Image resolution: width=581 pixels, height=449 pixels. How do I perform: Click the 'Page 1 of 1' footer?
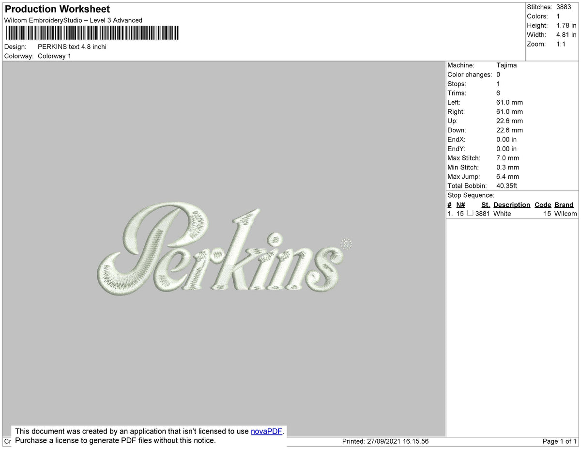(x=560, y=441)
